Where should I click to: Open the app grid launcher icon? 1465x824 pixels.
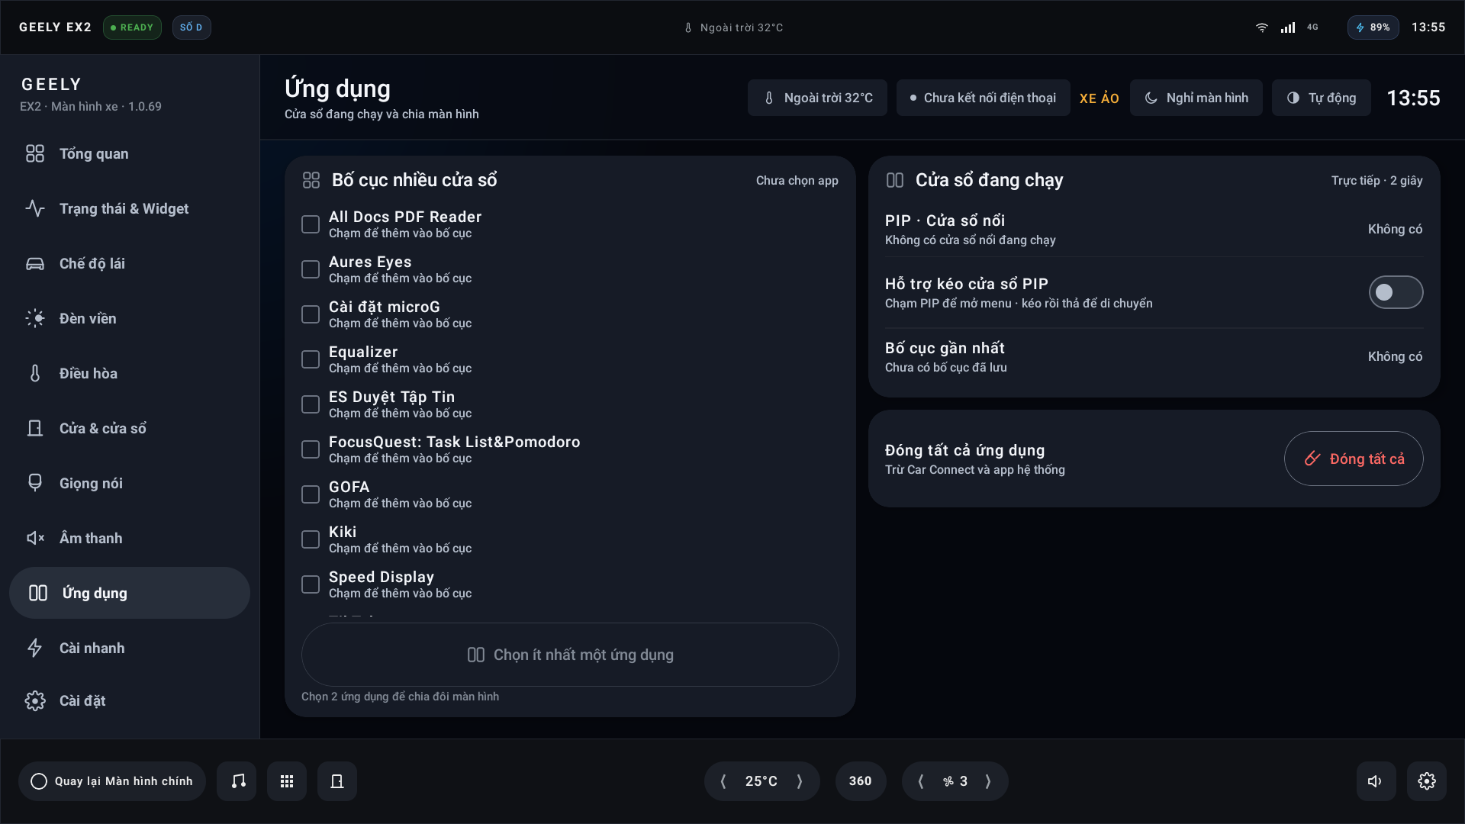click(x=287, y=781)
